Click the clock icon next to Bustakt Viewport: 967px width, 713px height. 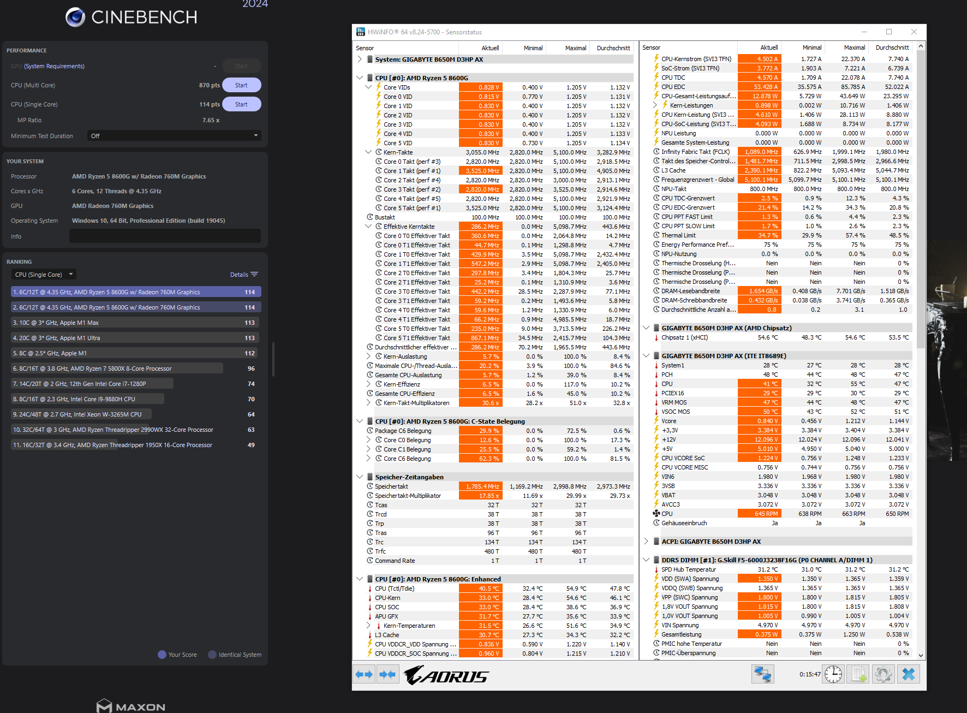[370, 217]
